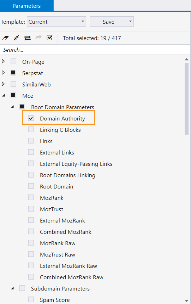Select the Root Domain Parameters label
This screenshot has width=191, height=304.
(x=62, y=107)
